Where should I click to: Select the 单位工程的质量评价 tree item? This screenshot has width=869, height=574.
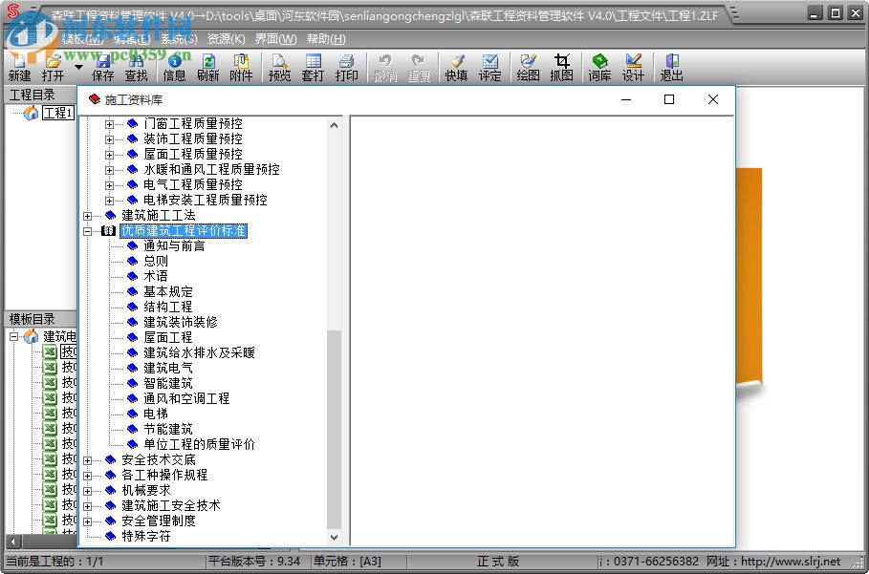199,444
